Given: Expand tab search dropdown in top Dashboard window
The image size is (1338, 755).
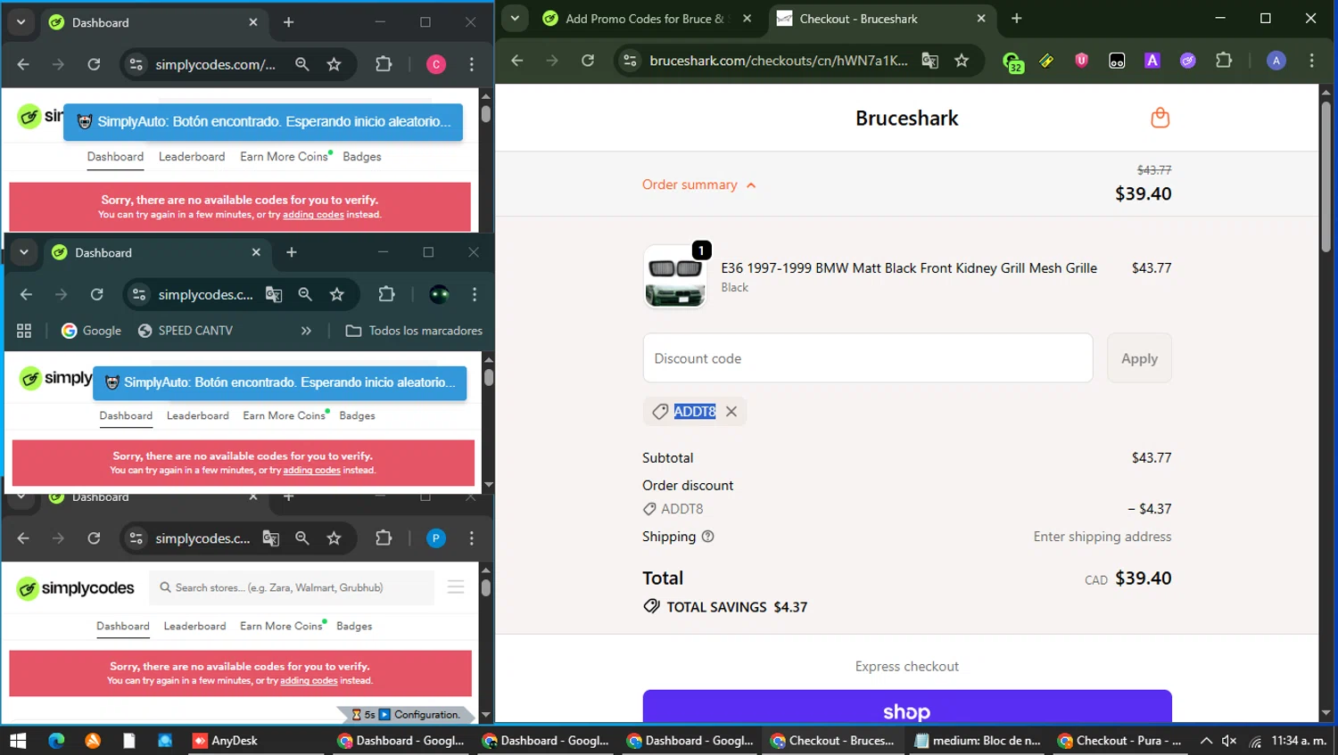Looking at the screenshot, I should [x=21, y=22].
